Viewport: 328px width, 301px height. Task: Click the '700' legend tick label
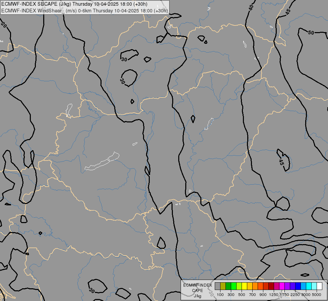tap(253, 295)
